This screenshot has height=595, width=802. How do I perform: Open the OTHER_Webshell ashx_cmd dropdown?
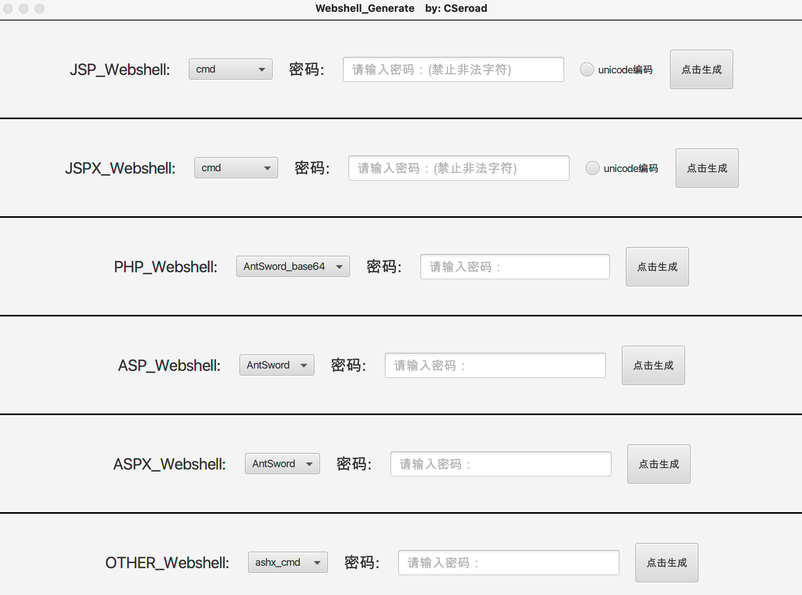(x=288, y=563)
